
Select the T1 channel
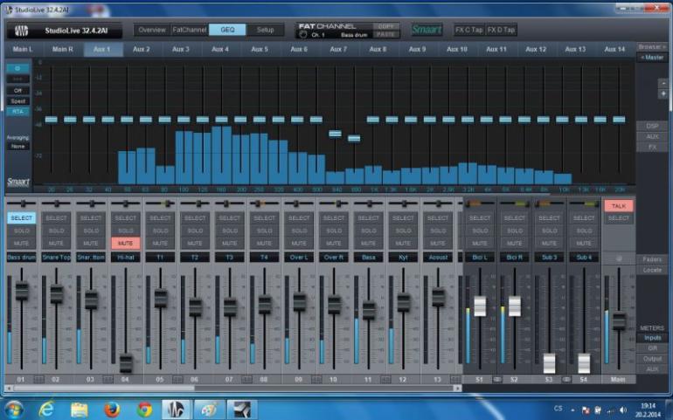click(x=160, y=218)
